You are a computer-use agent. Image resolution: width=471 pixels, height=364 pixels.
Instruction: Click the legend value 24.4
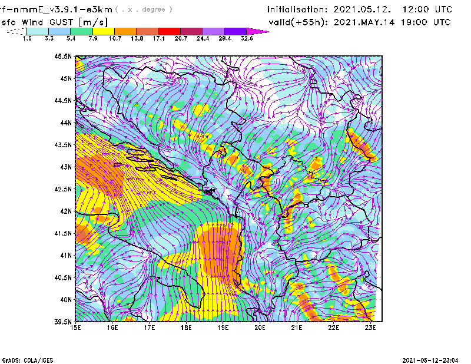coord(203,38)
